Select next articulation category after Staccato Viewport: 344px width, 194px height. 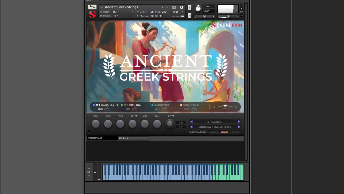pos(239,122)
